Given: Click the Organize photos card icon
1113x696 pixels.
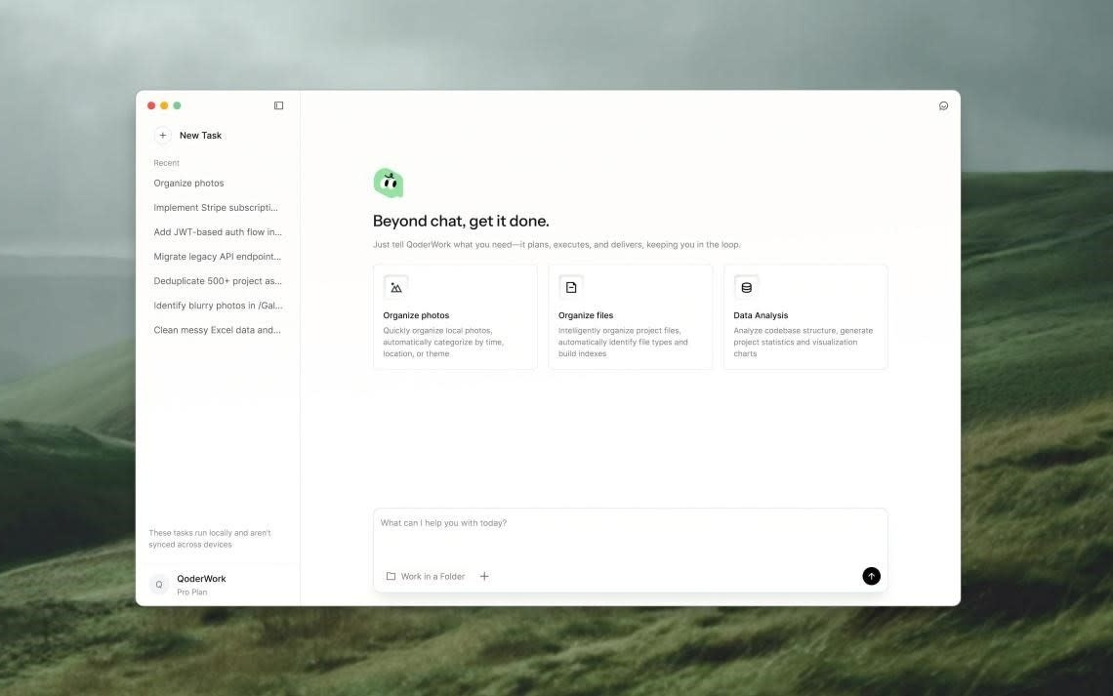Looking at the screenshot, I should point(395,287).
